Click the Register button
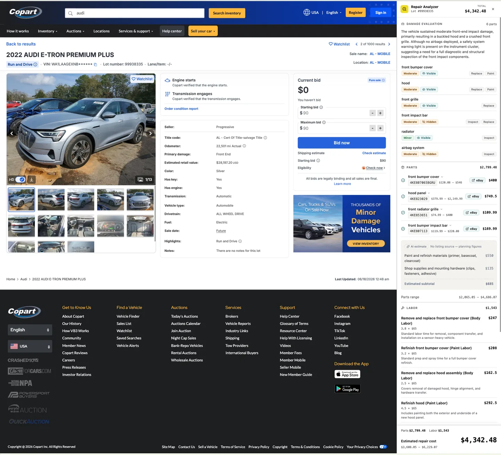The width and height of the screenshot is (501, 455). [x=356, y=13]
